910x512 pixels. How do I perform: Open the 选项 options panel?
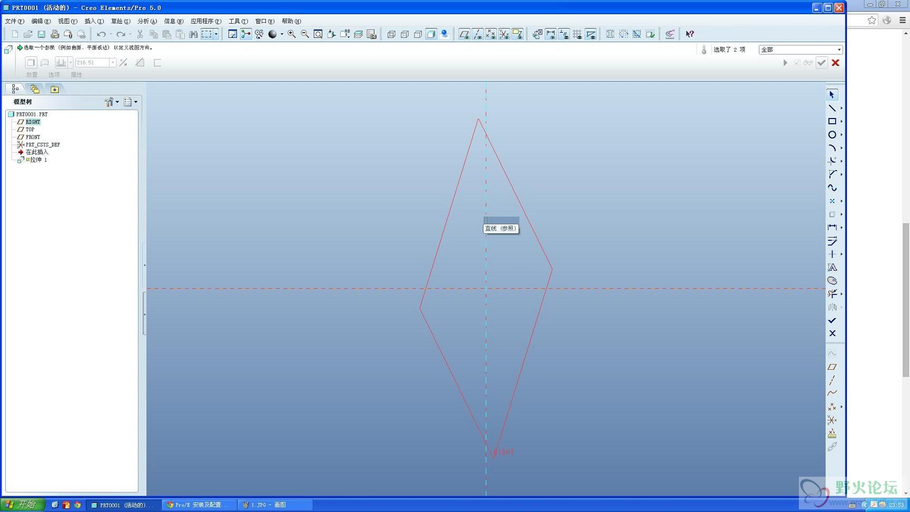[54, 75]
